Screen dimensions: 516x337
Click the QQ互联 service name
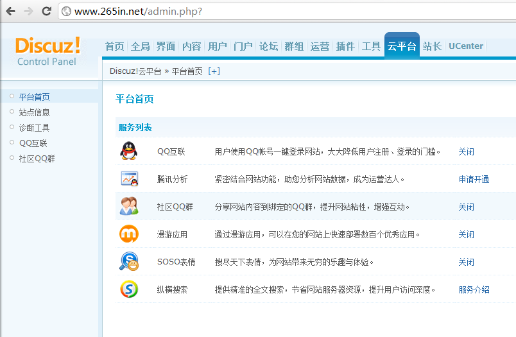171,151
